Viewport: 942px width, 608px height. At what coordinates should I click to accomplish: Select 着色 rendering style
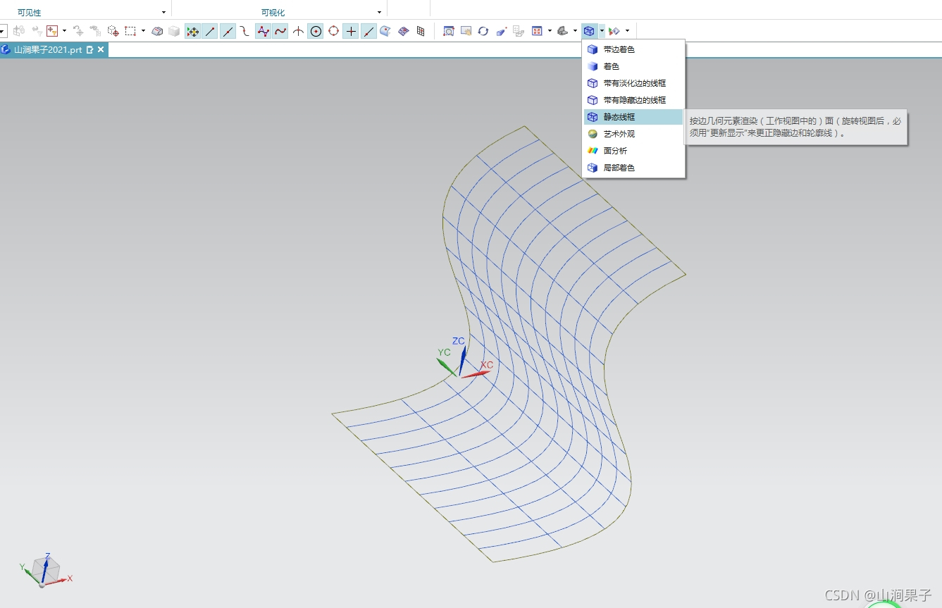coord(633,66)
